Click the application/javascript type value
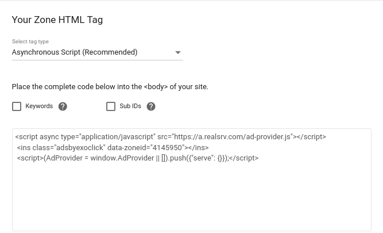Viewport: 383px width, 233px height. pos(117,137)
